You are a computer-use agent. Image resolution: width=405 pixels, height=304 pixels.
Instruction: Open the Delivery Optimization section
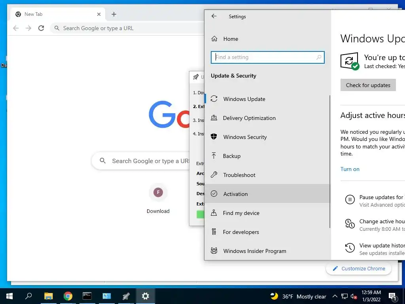pyautogui.click(x=267, y=118)
